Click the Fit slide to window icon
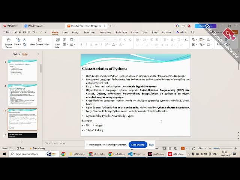Viewport: 240px width, 180px height. coord(193,148)
